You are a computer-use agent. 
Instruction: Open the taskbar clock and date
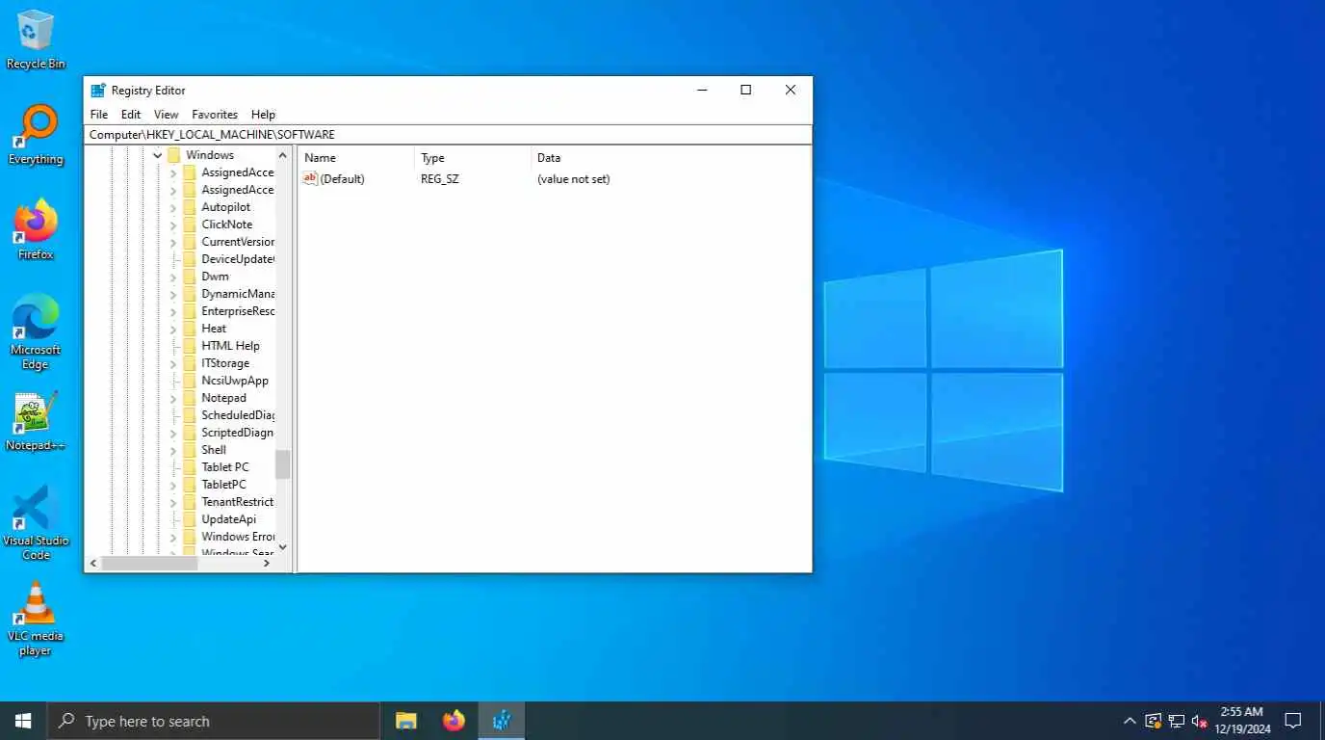1242,721
